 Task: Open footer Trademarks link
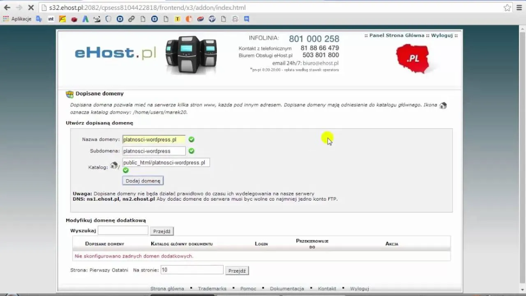pyautogui.click(x=212, y=289)
